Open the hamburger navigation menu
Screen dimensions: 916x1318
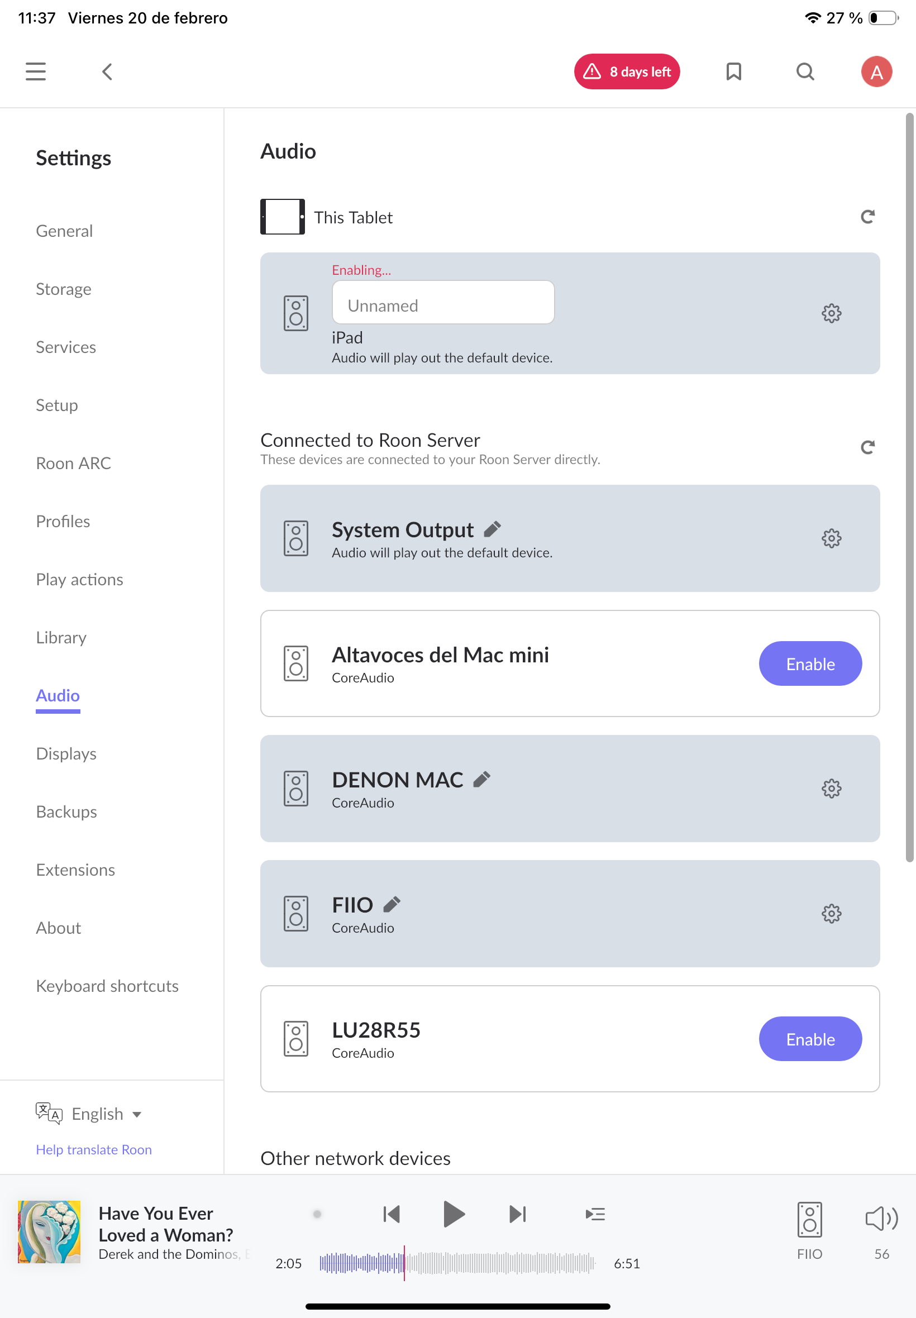point(36,71)
